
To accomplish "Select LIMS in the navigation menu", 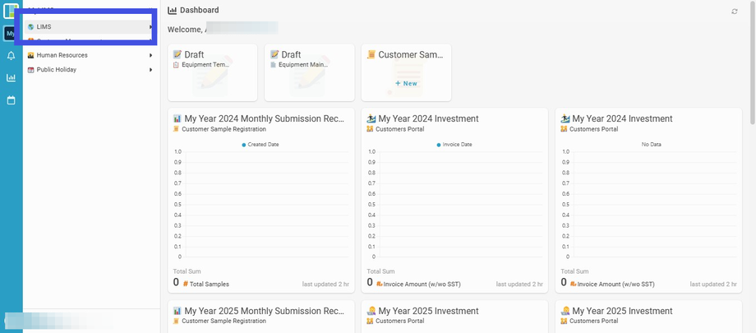I will coord(44,27).
